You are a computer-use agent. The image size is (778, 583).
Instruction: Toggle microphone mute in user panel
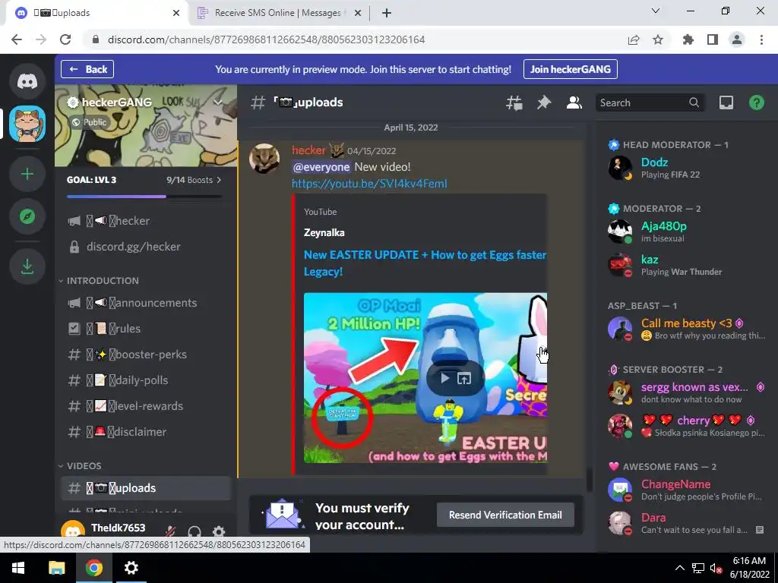point(170,532)
